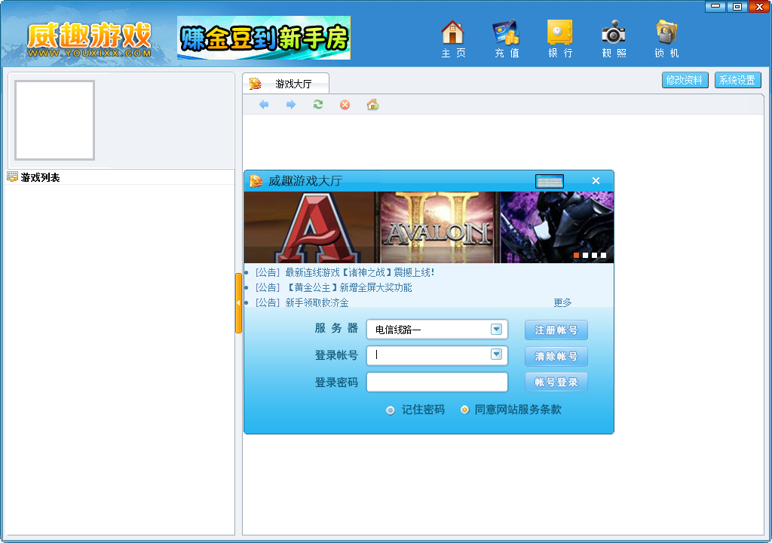Select the second banner slide dot

coord(585,255)
